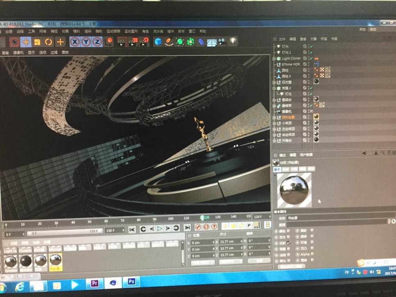Toggle the Y axis lock

click(86, 42)
